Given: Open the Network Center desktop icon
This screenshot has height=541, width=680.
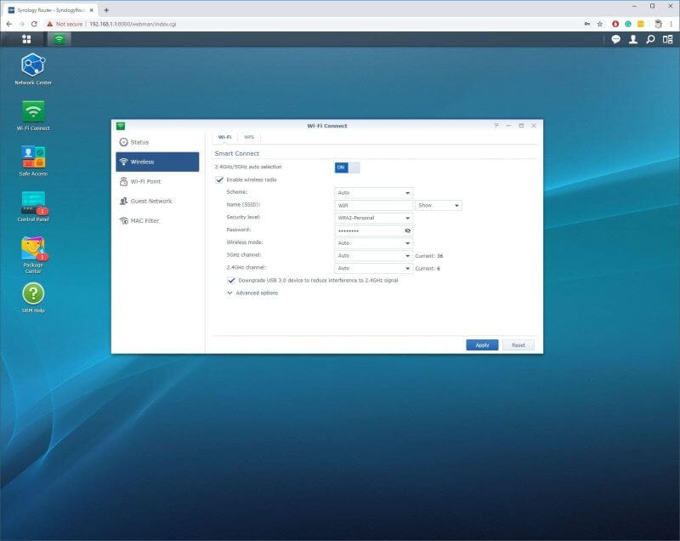Looking at the screenshot, I should click(x=33, y=65).
